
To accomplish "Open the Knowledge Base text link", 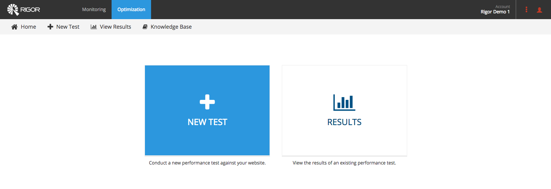I will click(x=171, y=27).
